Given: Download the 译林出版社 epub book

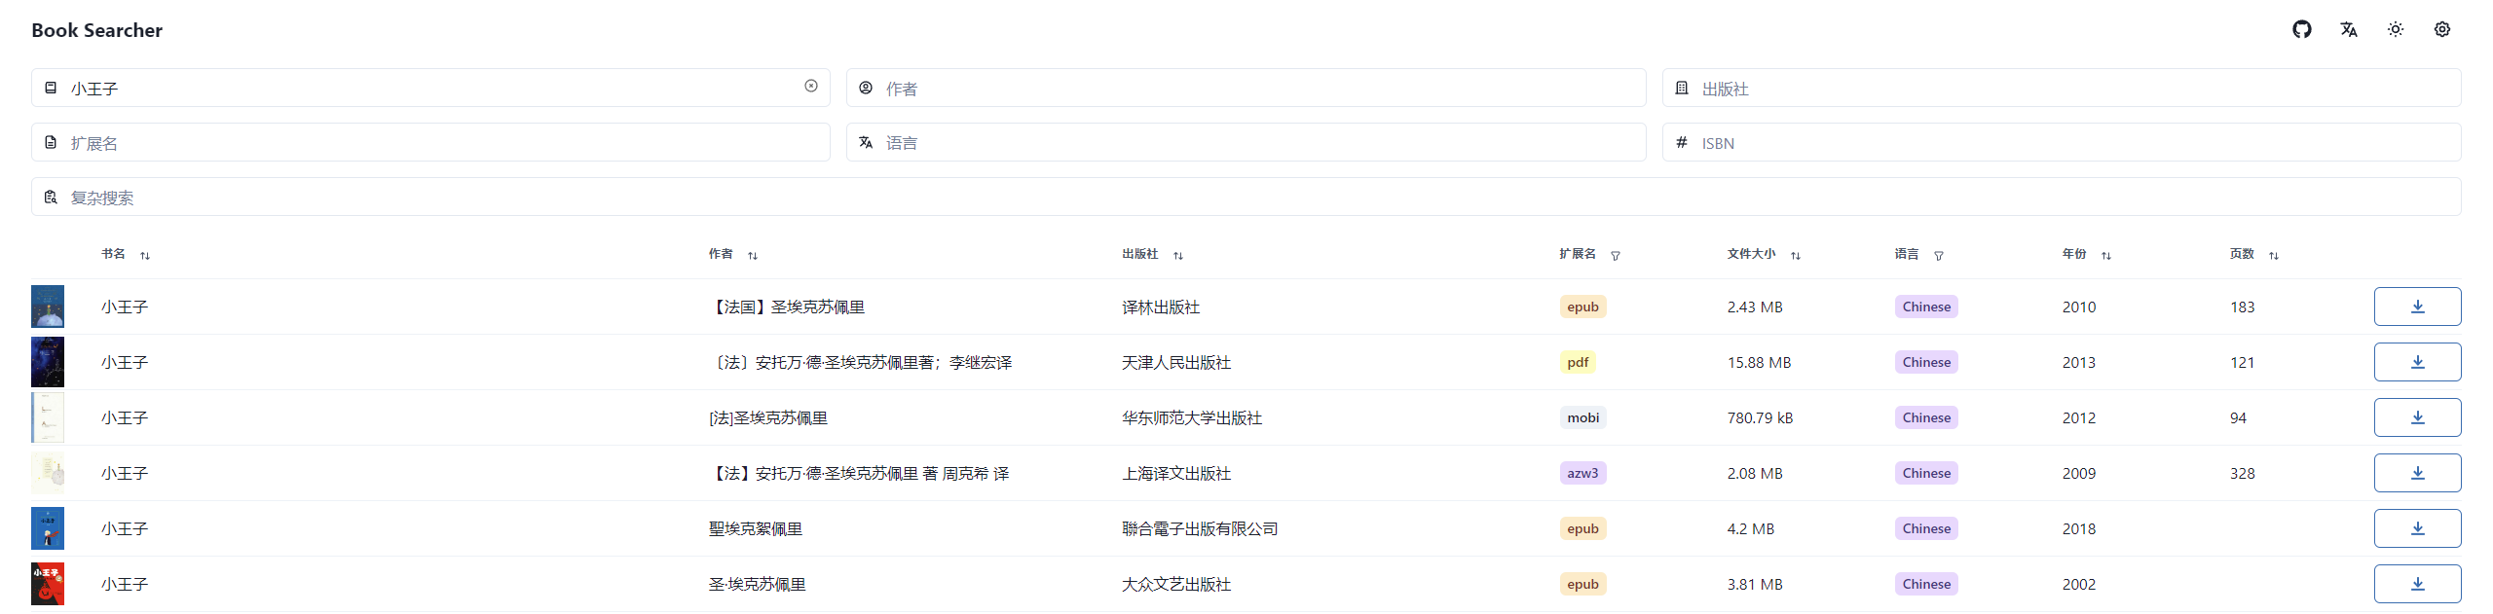Looking at the screenshot, I should 2417,307.
